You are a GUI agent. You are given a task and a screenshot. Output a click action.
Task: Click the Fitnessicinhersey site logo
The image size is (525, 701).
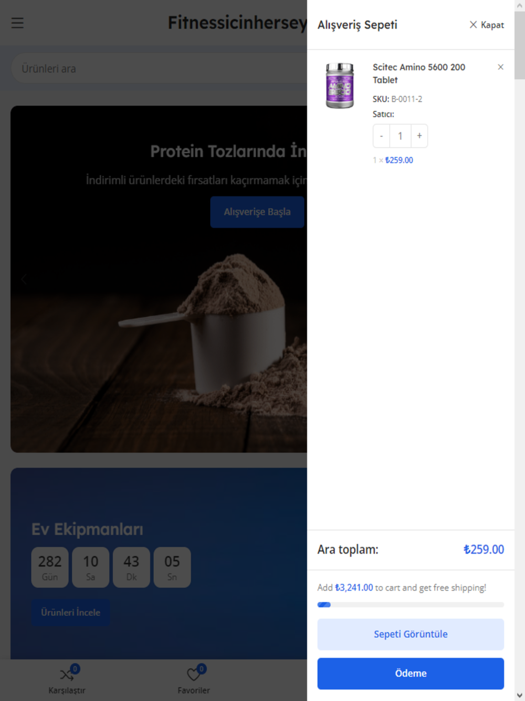tap(237, 23)
